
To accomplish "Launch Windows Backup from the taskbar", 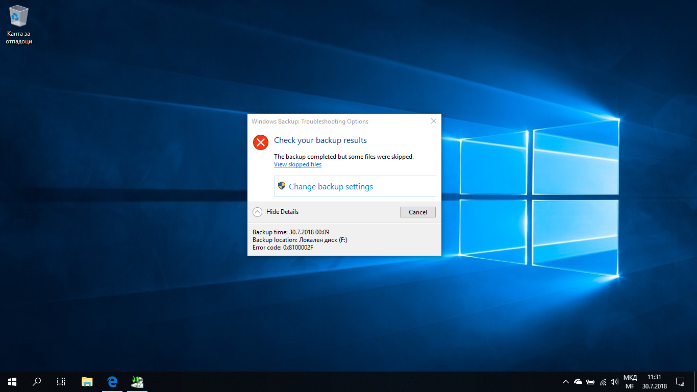I will click(x=137, y=381).
